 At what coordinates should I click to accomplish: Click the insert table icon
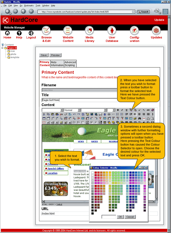pyautogui.click(x=44, y=118)
